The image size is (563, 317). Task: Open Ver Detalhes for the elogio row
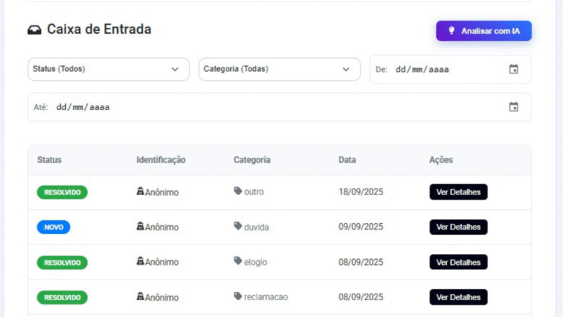point(458,262)
